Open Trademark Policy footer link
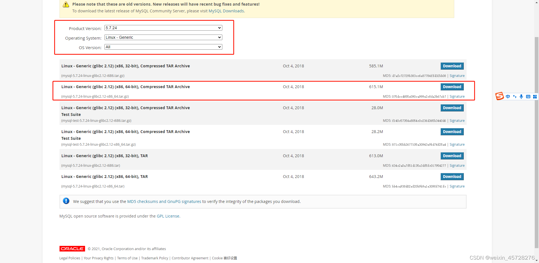 point(155,258)
